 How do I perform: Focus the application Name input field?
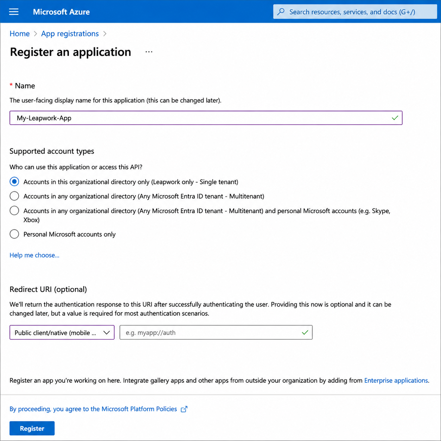coord(206,118)
